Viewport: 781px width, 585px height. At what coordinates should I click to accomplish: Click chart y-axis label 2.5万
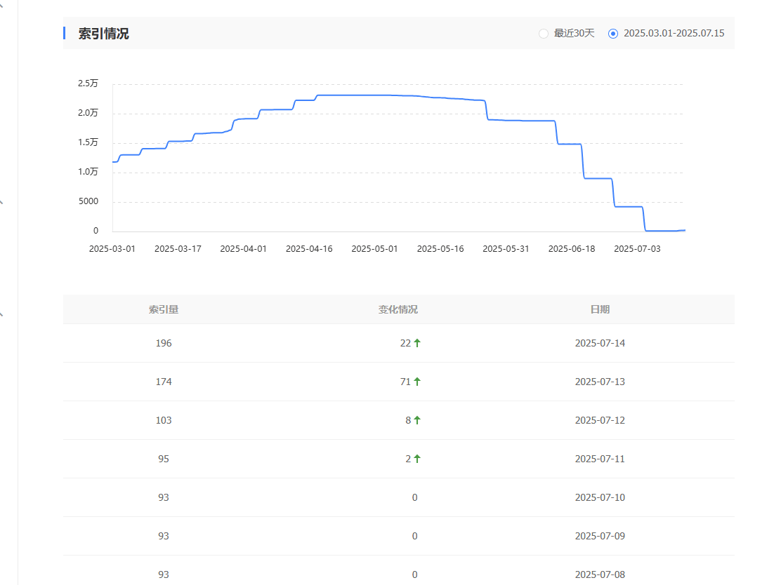[x=88, y=83]
